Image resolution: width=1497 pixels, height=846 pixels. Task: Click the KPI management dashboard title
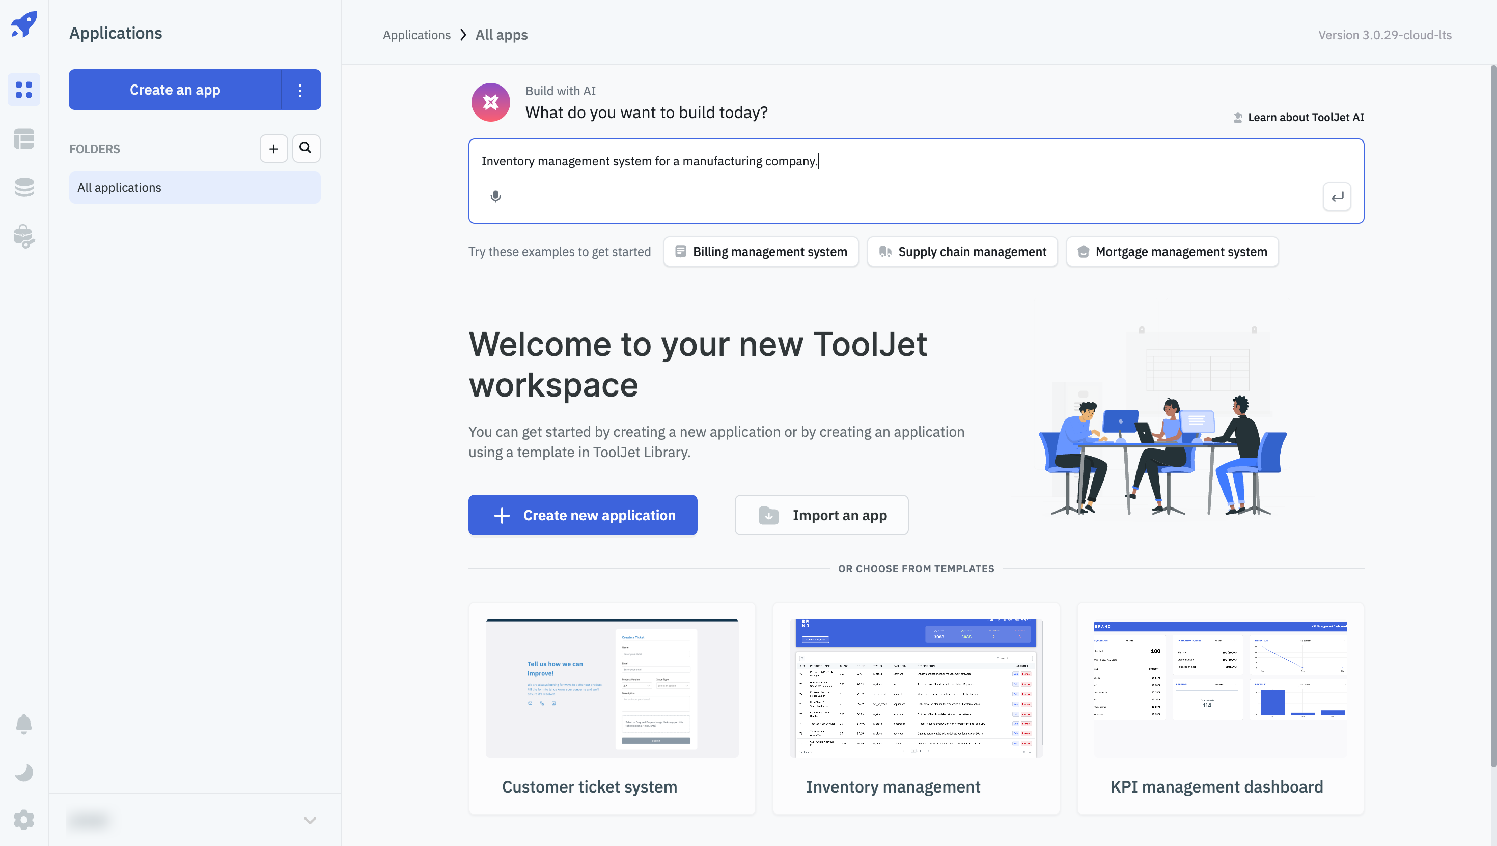tap(1216, 787)
